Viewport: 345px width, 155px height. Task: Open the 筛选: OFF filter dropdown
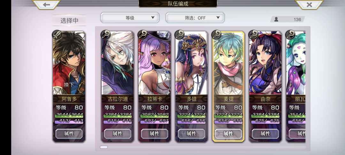point(195,18)
